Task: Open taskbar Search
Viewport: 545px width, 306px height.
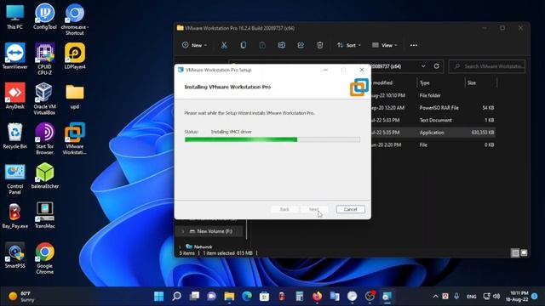Action: click(x=176, y=297)
